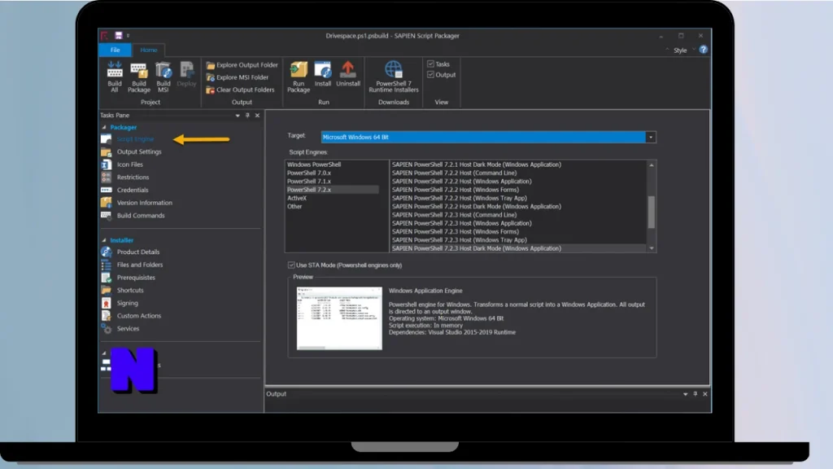Open PowerShell 7 Runtime Installers
The height and width of the screenshot is (469, 833).
[394, 77]
